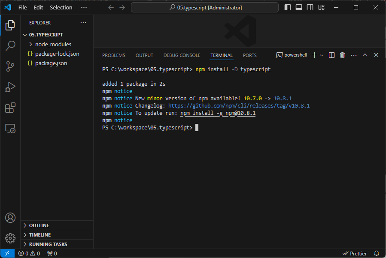Image resolution: width=386 pixels, height=258 pixels.
Task: Kill terminal with trash icon
Action: pyautogui.click(x=343, y=55)
